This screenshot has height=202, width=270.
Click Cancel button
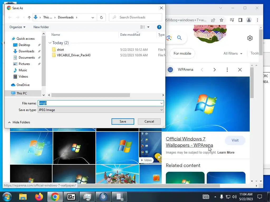149,122
